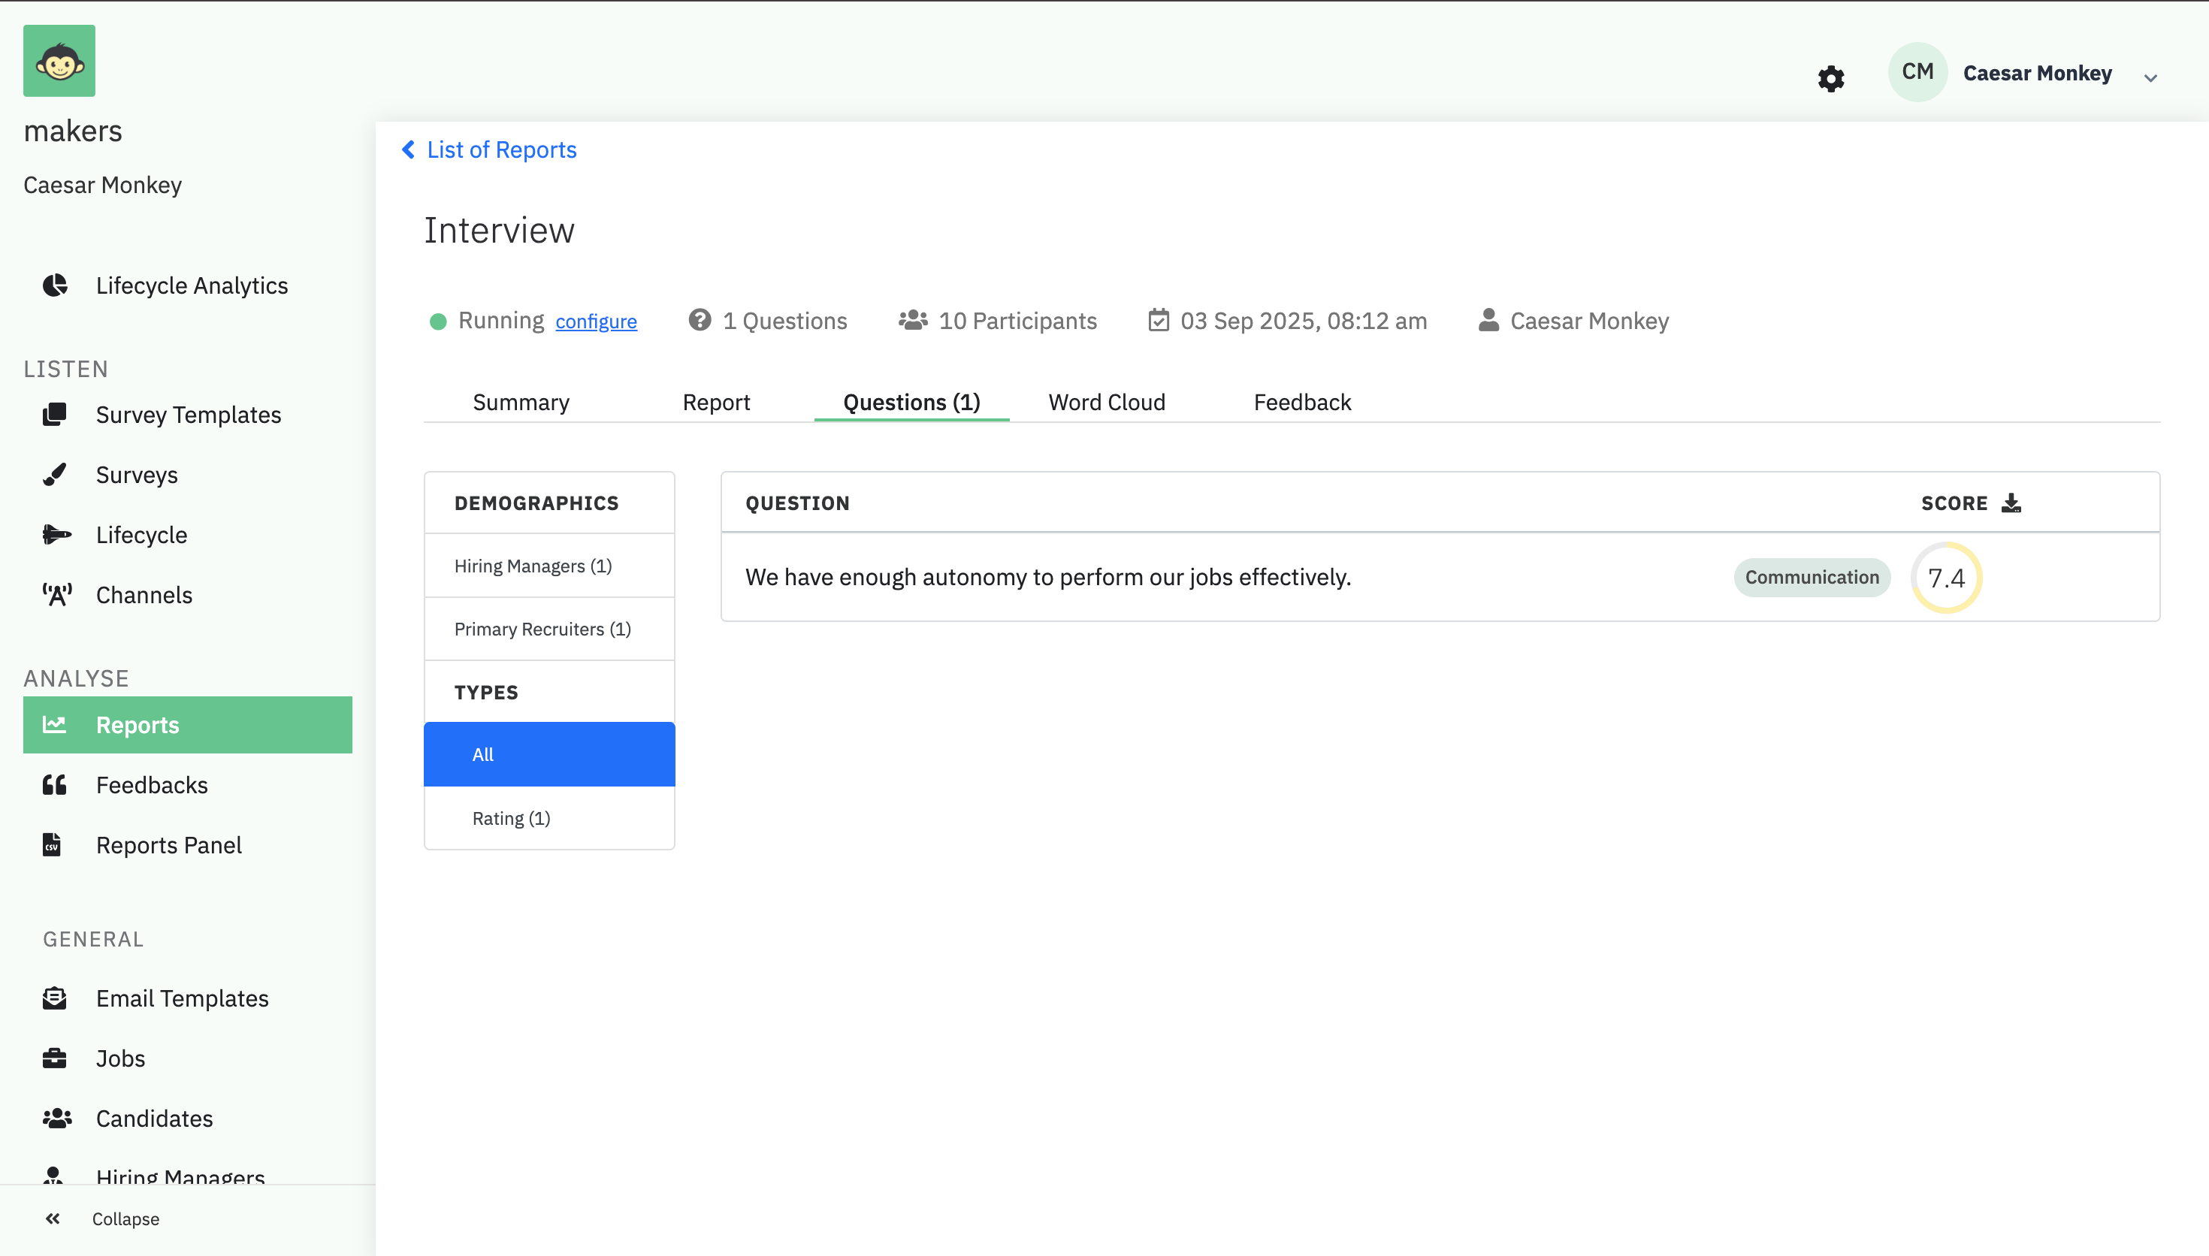Image resolution: width=2209 pixels, height=1256 pixels.
Task: Collapse the sidebar via Collapse label
Action: pyautogui.click(x=126, y=1219)
